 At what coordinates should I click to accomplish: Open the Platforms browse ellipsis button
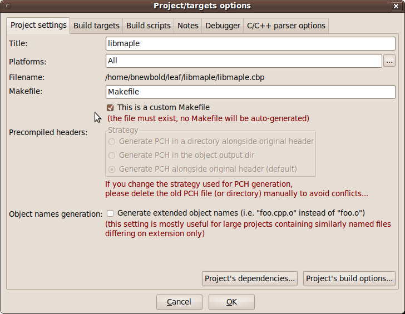click(389, 61)
